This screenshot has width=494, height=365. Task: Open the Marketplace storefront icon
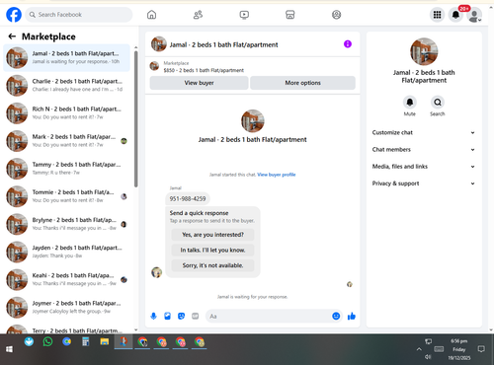[290, 15]
